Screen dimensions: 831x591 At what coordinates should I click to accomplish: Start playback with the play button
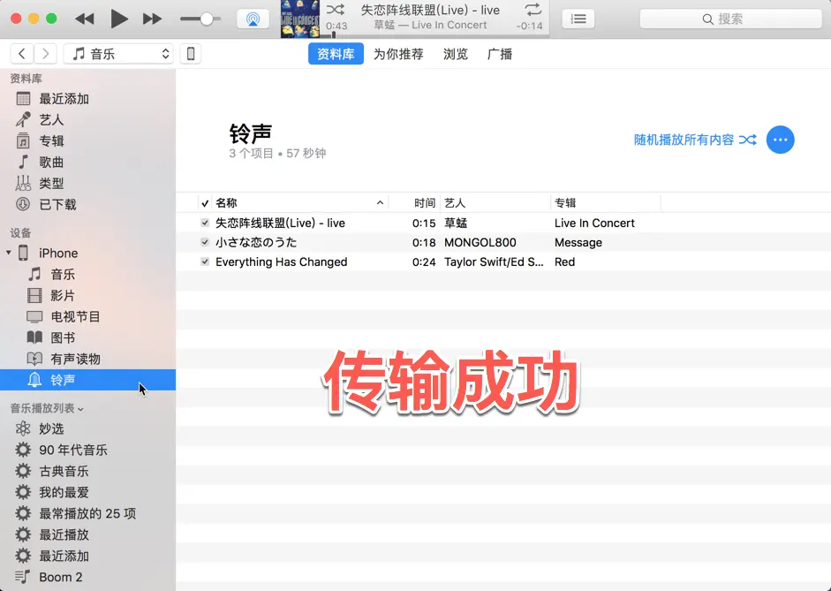(x=119, y=19)
